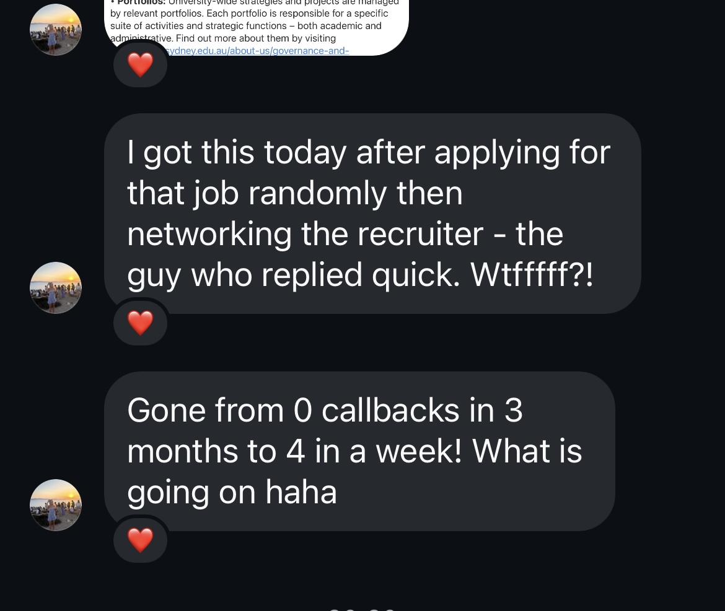Click the text "that job randomly then"
The image size is (725, 611).
pos(295,194)
